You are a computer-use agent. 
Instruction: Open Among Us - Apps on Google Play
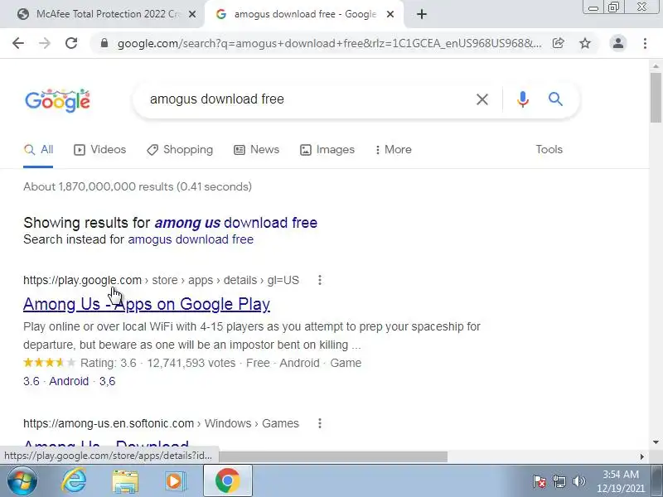[x=147, y=304]
